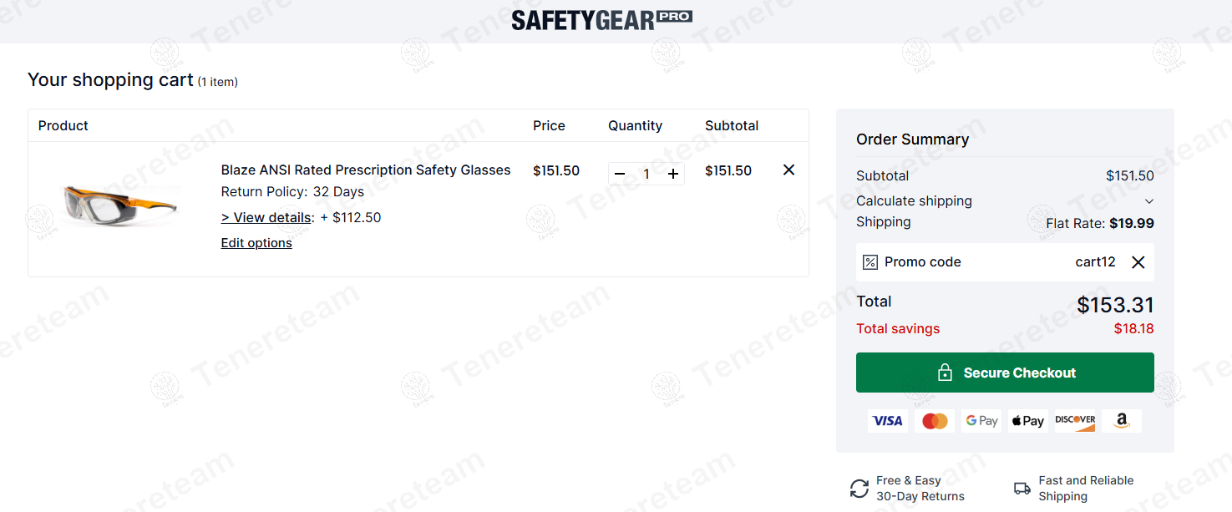Click the Google Pay icon
This screenshot has width=1232, height=512.
tap(981, 421)
